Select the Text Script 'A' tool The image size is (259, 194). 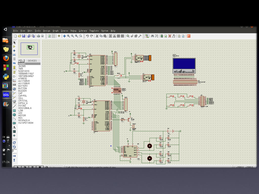click(14, 127)
